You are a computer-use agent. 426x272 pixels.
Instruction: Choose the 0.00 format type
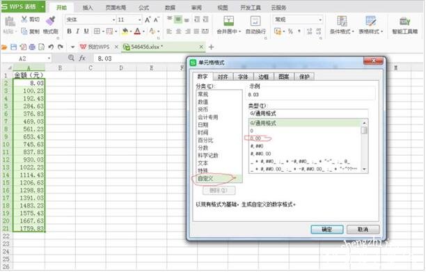coord(305,138)
